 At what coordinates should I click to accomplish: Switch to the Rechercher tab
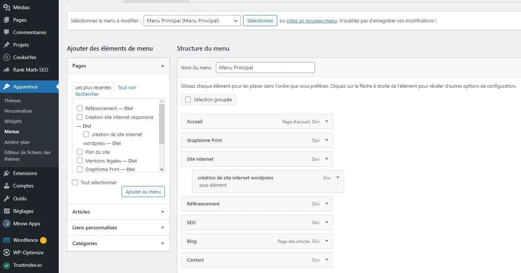click(87, 94)
